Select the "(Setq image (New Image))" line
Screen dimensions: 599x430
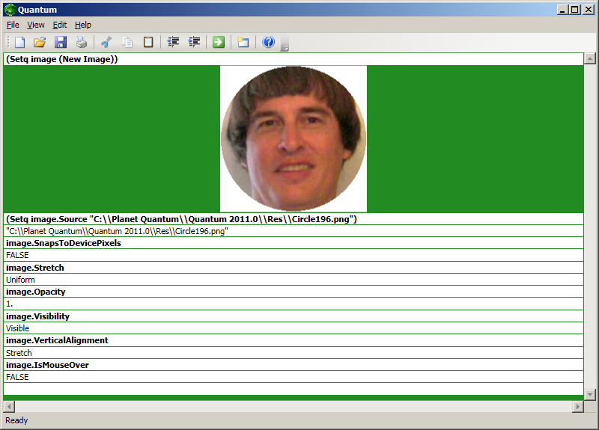[294, 59]
